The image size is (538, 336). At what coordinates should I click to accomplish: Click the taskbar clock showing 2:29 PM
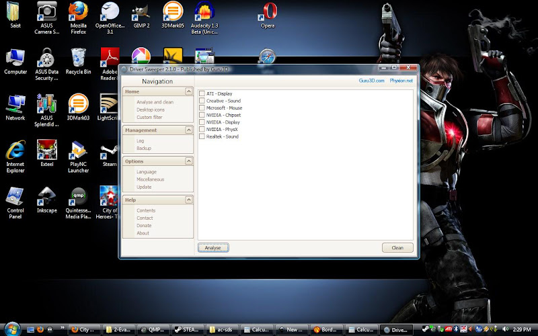522,329
